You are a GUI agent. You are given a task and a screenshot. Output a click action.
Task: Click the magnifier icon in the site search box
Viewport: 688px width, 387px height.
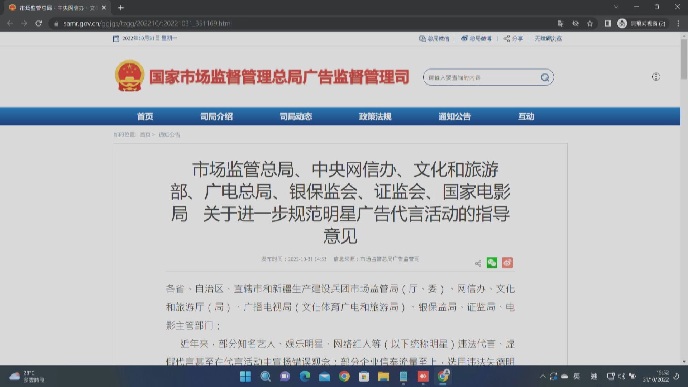click(x=545, y=77)
